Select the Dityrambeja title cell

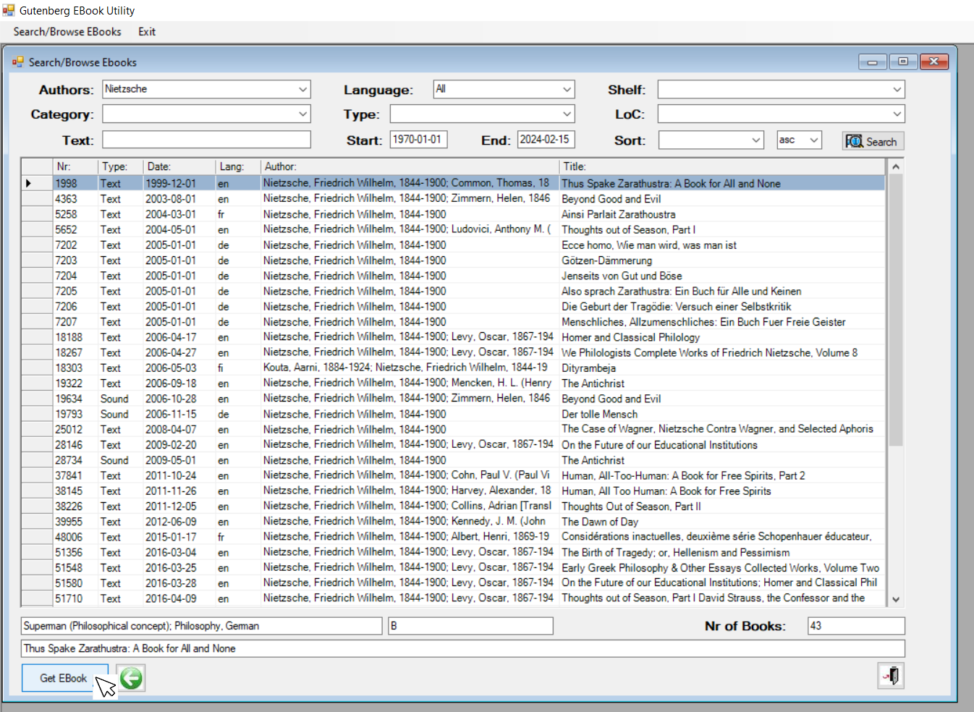pyautogui.click(x=723, y=368)
